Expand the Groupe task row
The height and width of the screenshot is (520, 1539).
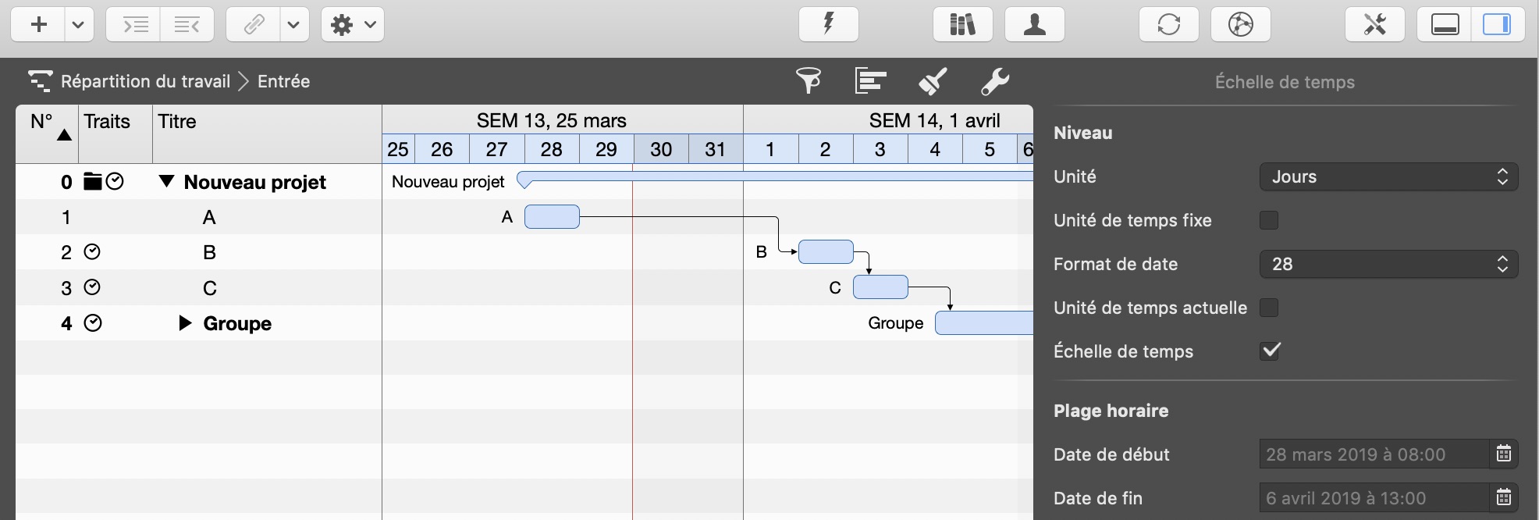185,323
